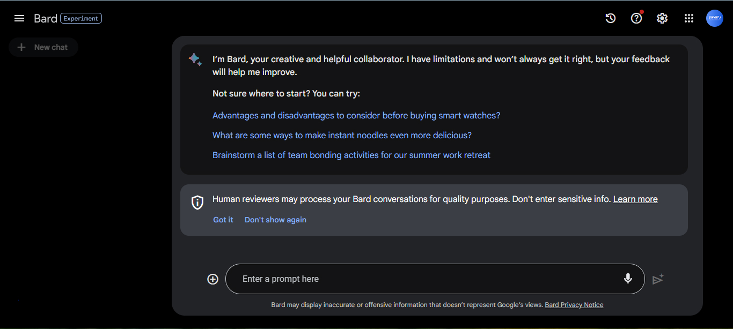The height and width of the screenshot is (329, 733).
Task: Click the Experiment badge
Action: (x=81, y=18)
